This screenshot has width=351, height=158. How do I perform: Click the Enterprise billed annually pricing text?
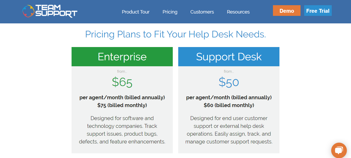tap(122, 97)
